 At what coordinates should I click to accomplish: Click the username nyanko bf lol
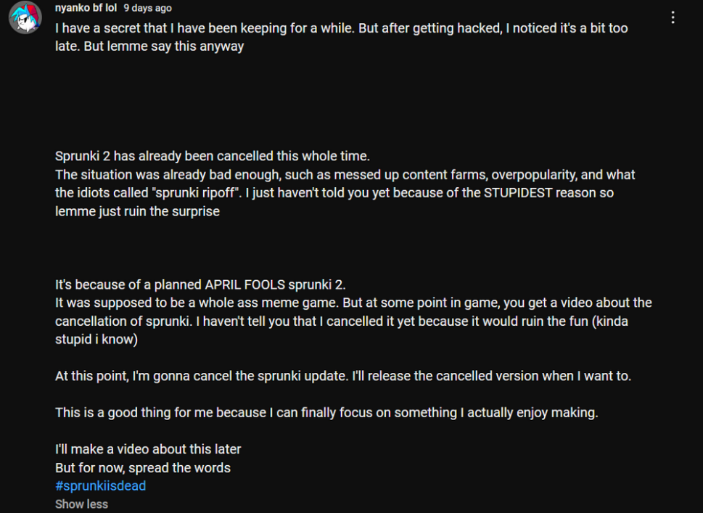click(86, 8)
